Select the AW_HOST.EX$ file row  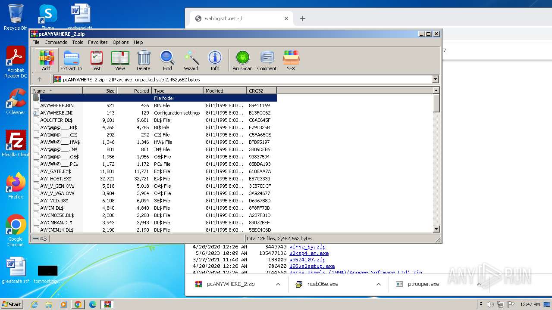coord(154,179)
